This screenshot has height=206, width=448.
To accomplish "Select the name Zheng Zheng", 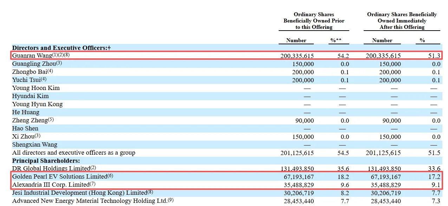I will (30, 120).
